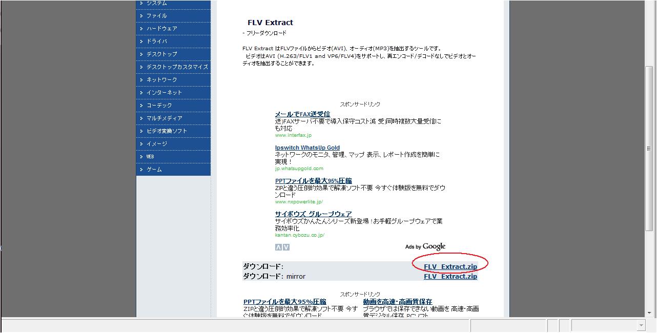Click the ダウンロード: mirror label
Screen dimensions: 657x333
coord(274,276)
